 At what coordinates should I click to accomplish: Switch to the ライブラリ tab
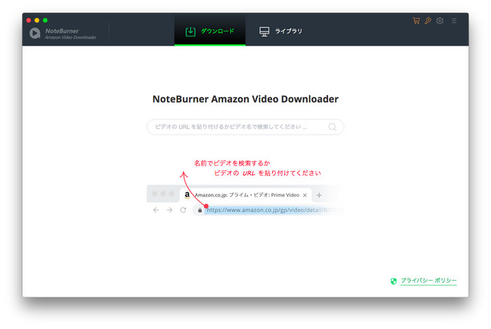coord(281,31)
